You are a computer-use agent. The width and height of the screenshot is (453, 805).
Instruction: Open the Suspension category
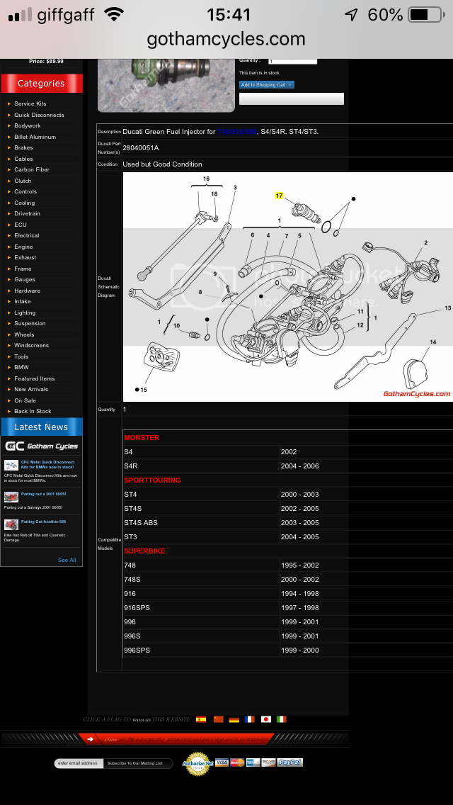(30, 323)
